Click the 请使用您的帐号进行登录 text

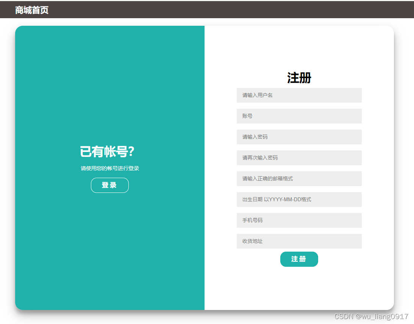(110, 168)
